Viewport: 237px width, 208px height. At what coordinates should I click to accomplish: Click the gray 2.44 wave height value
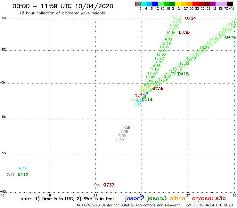[11, 175]
